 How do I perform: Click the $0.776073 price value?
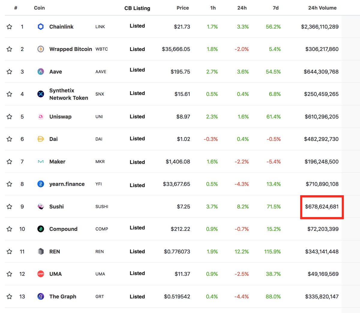point(177,252)
